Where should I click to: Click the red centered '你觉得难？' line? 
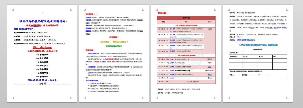pos(114,37)
